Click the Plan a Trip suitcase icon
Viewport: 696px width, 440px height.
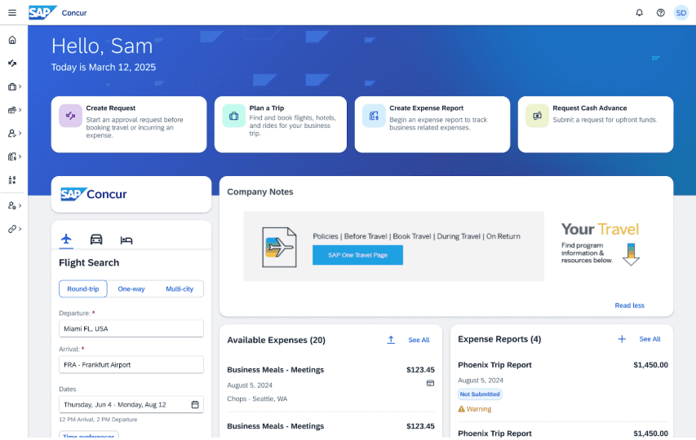pos(234,116)
